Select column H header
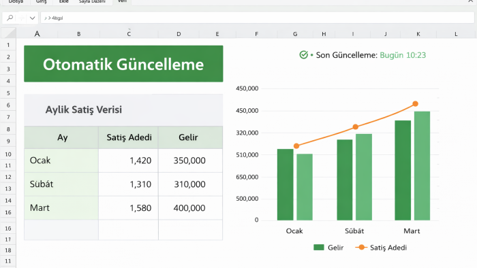The image size is (477, 268). [x=324, y=34]
